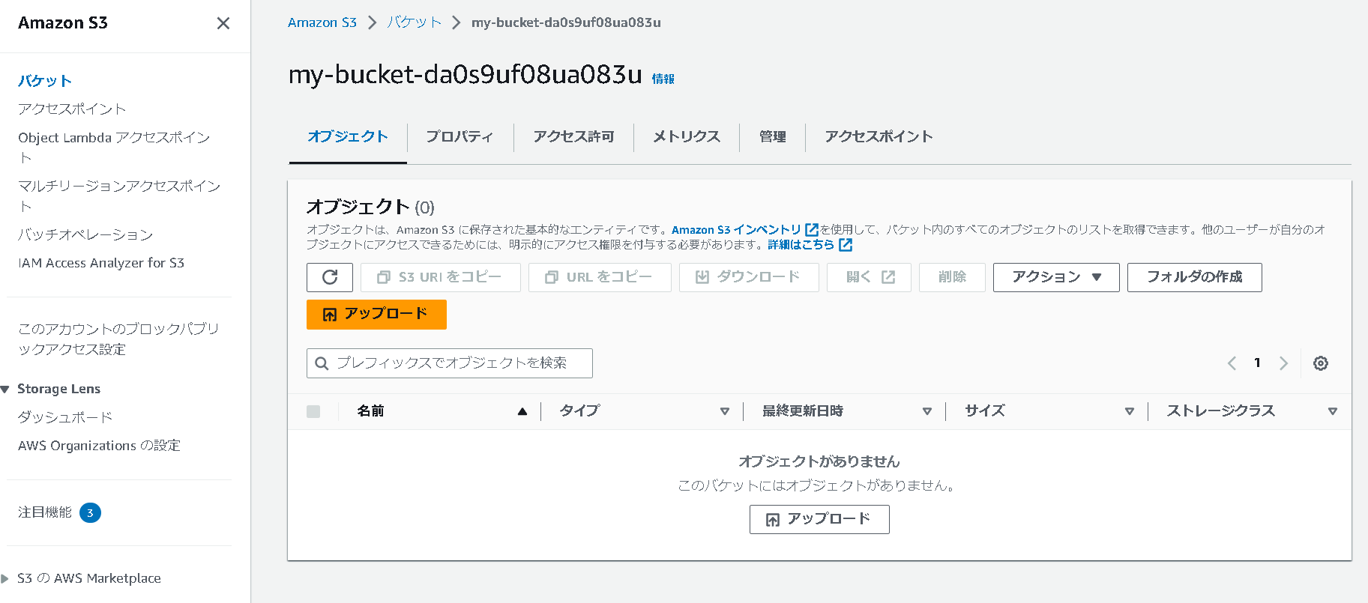This screenshot has width=1368, height=603.
Task: Click the search magnifier icon in the prefix field
Action: pos(322,363)
